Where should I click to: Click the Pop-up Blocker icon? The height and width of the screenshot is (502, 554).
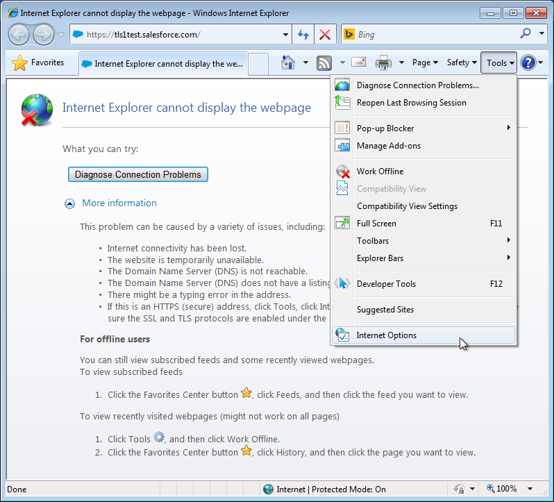point(342,128)
